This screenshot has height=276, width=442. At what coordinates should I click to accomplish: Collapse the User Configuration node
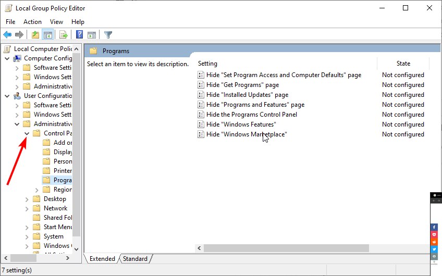coord(7,96)
